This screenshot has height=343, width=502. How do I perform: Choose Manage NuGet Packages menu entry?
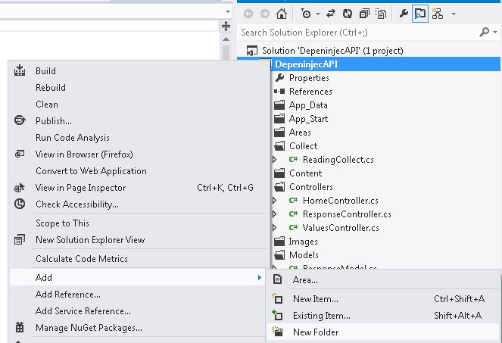(x=89, y=328)
